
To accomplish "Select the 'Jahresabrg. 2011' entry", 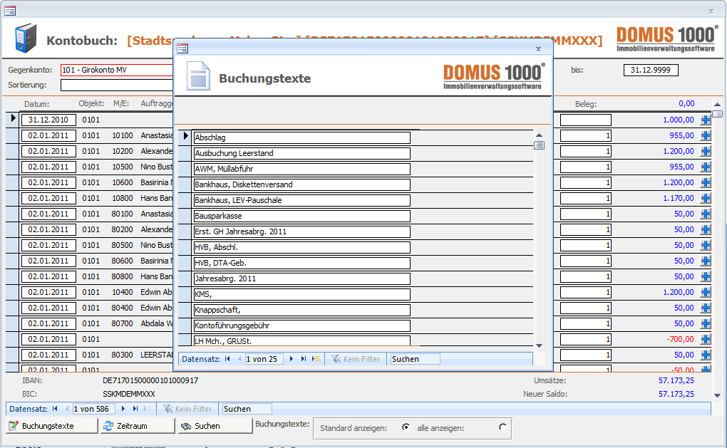I will pos(301,279).
